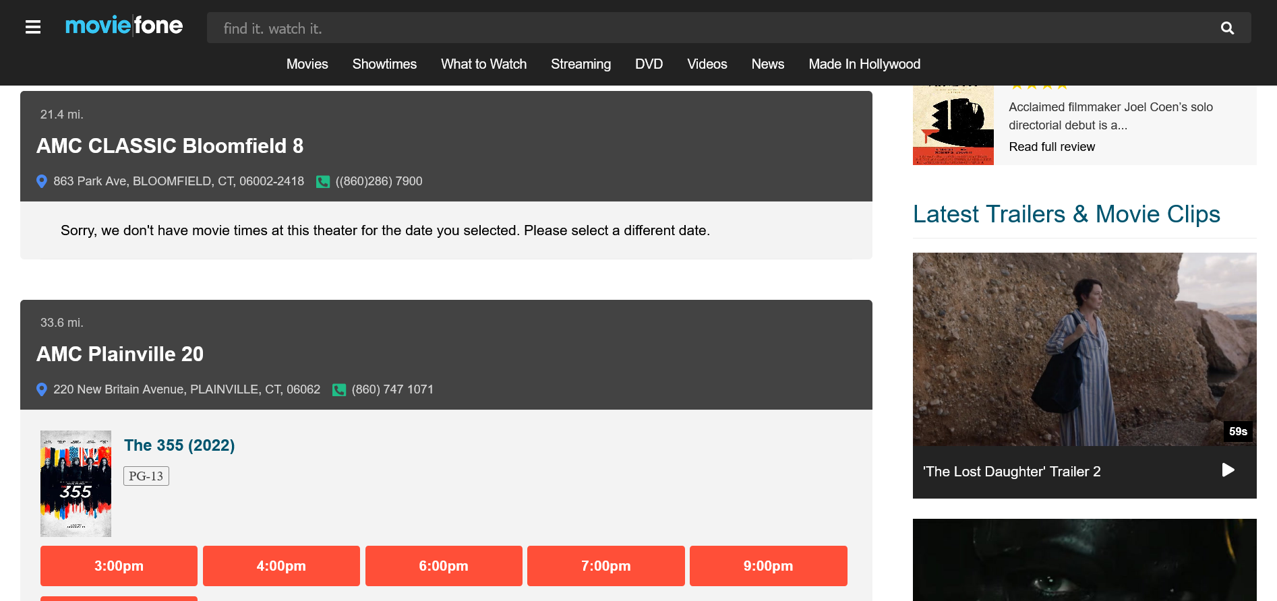
Task: Click the search magnifier icon
Action: (x=1227, y=28)
